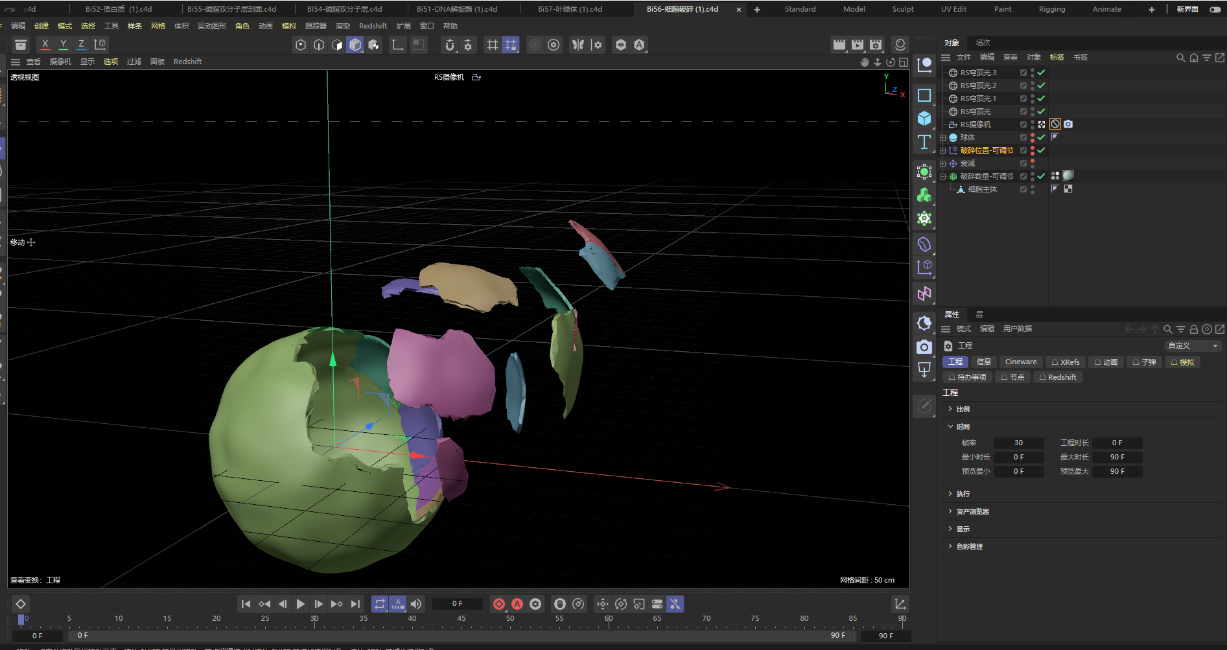This screenshot has width=1227, height=650.
Task: Expand the 破碎位置-可调节 object tree
Action: click(943, 150)
